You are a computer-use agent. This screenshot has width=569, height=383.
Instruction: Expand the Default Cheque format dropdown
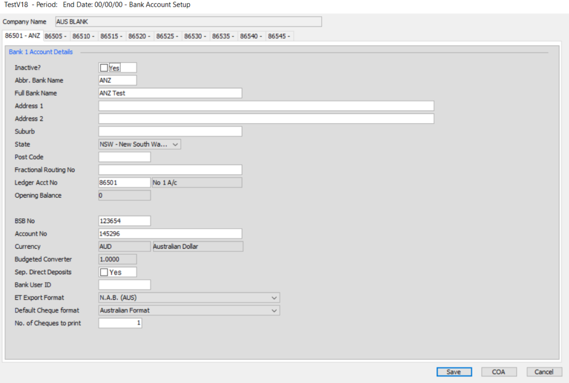pos(273,310)
